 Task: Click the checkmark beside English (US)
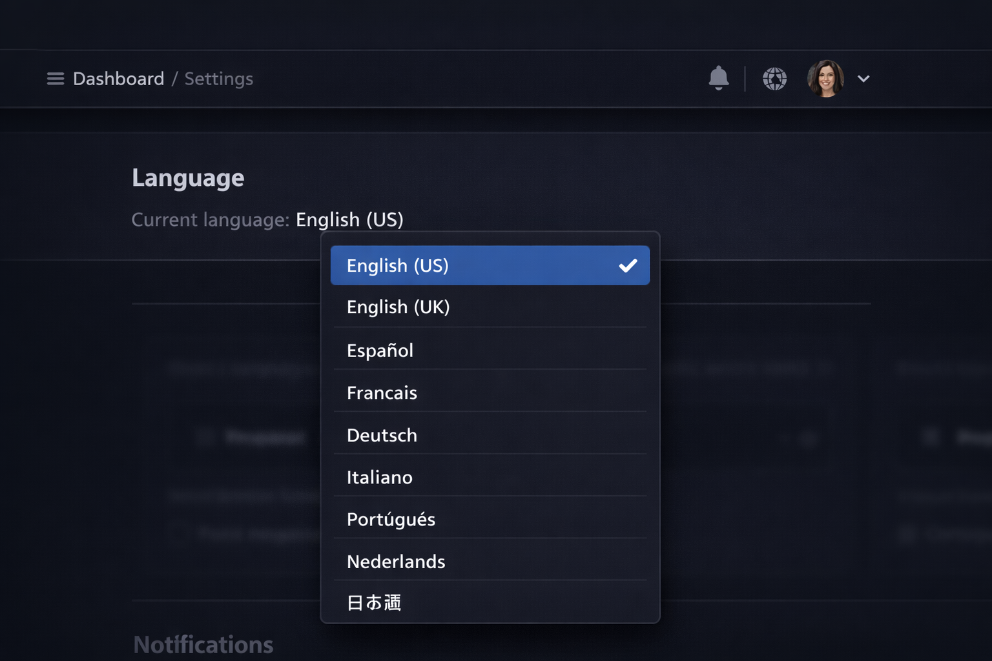(628, 265)
